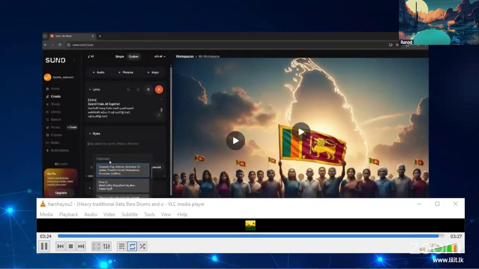The image size is (479, 269).
Task: Click the VLC previous track button
Action: tap(60, 246)
